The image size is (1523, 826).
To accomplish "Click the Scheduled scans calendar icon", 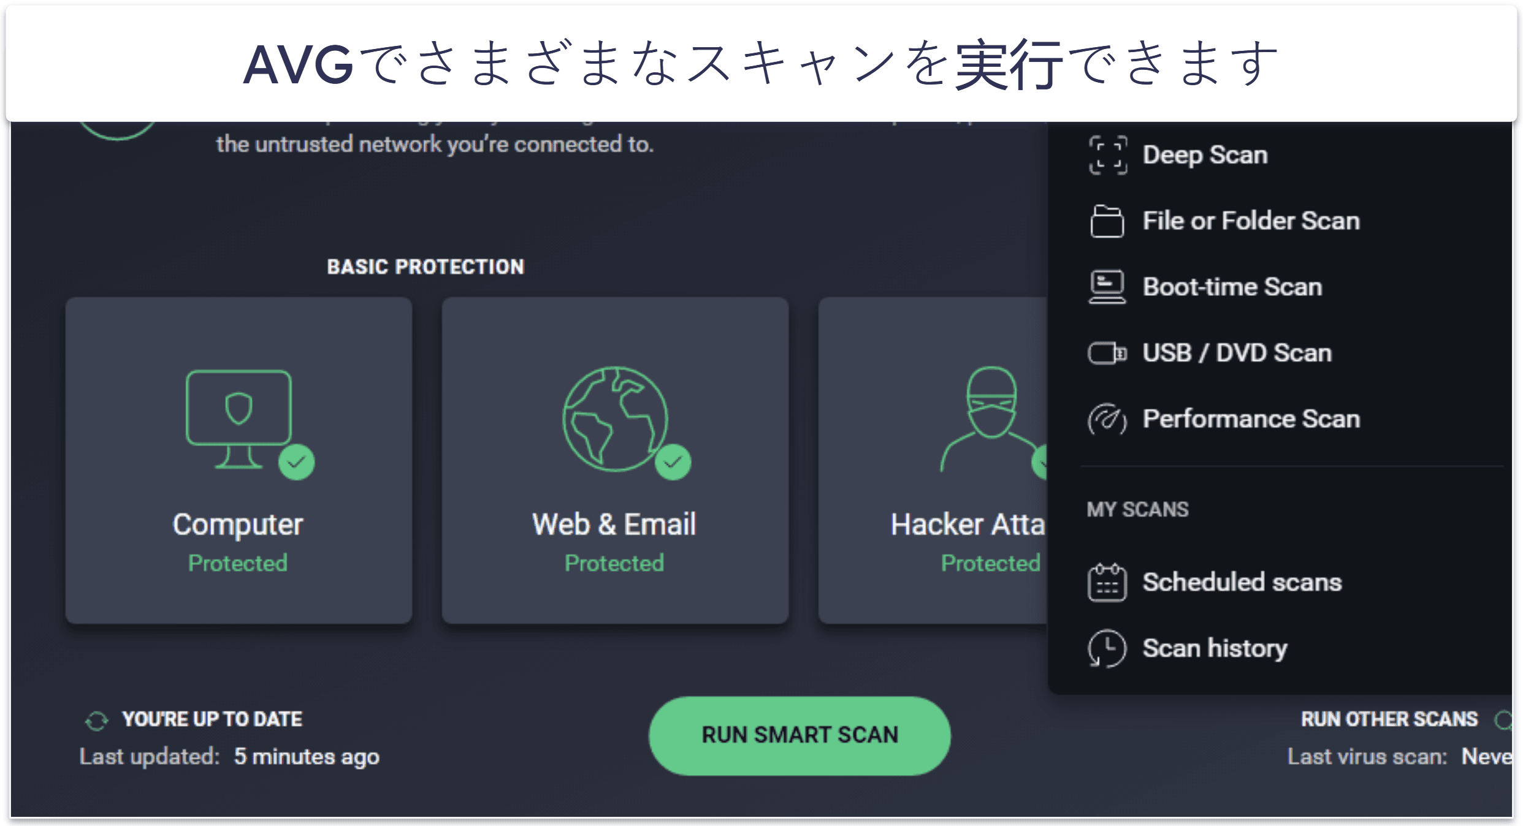I will click(x=1107, y=582).
